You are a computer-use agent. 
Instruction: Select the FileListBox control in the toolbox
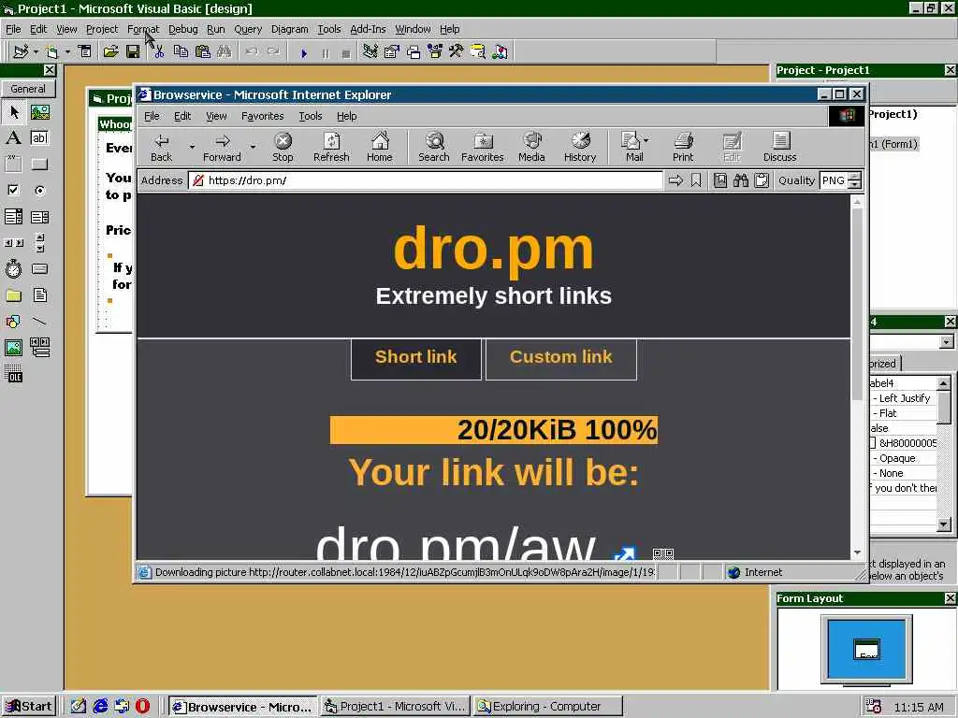pos(39,295)
